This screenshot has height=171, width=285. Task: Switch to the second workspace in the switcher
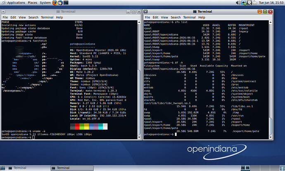tap(255, 168)
